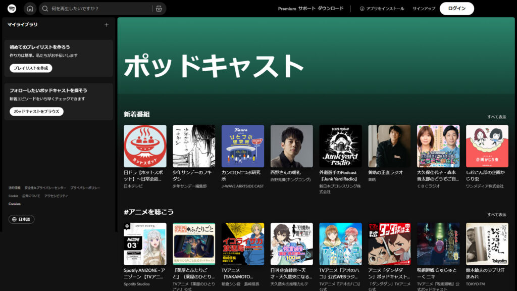517x291 pixels.
Task: Open 黄皓の正直ラジオ podcast cover
Action: (389, 146)
